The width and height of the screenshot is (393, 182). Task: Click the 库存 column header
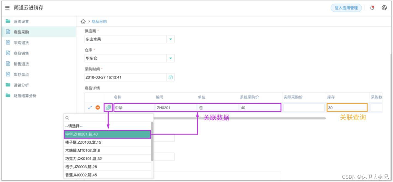click(331, 97)
